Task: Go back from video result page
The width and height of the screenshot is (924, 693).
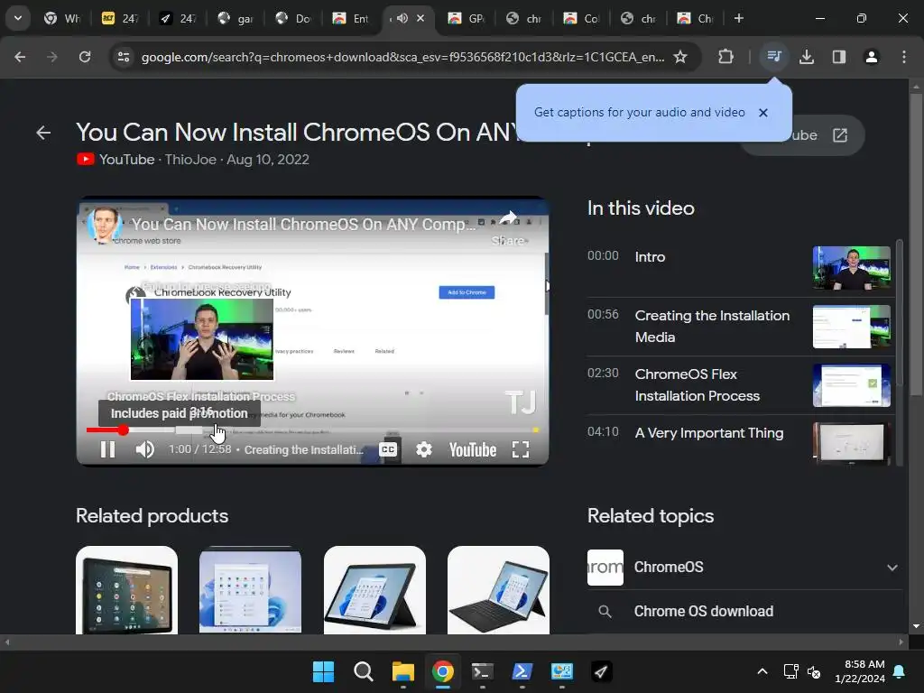Action: [43, 133]
